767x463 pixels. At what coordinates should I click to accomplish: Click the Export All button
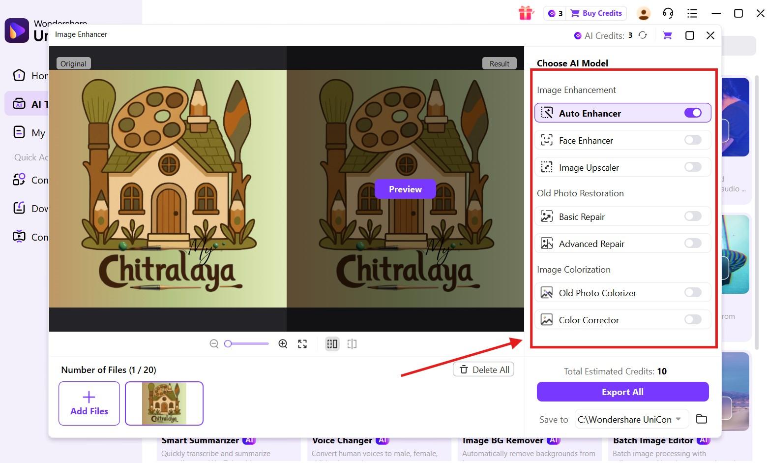[622, 392]
